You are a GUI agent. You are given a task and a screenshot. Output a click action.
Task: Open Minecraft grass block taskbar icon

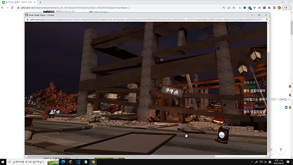(x=71, y=162)
